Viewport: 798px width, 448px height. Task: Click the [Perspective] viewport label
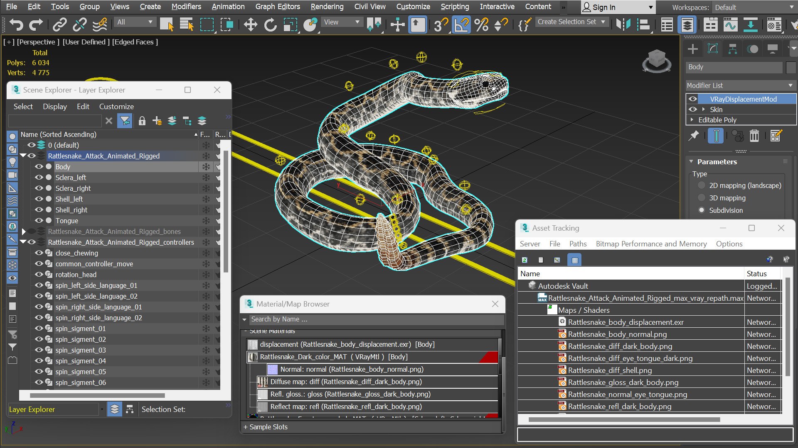(x=38, y=42)
